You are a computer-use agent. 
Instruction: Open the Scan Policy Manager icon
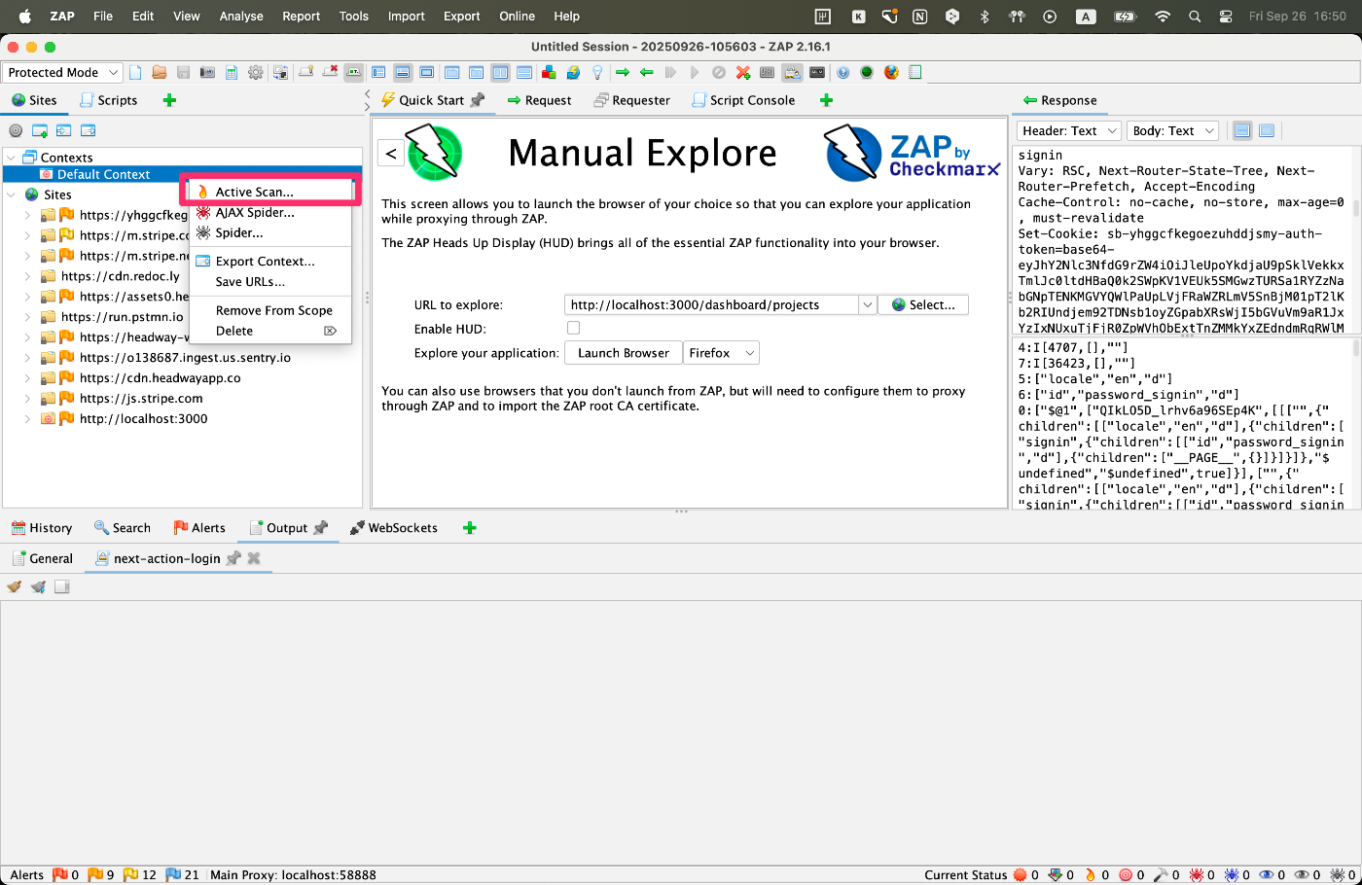point(767,72)
